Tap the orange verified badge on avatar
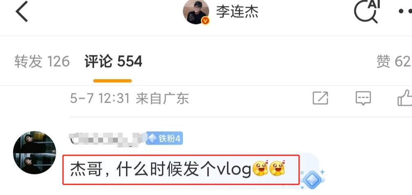Screen dimensions: 412x195 pyautogui.click(x=205, y=20)
